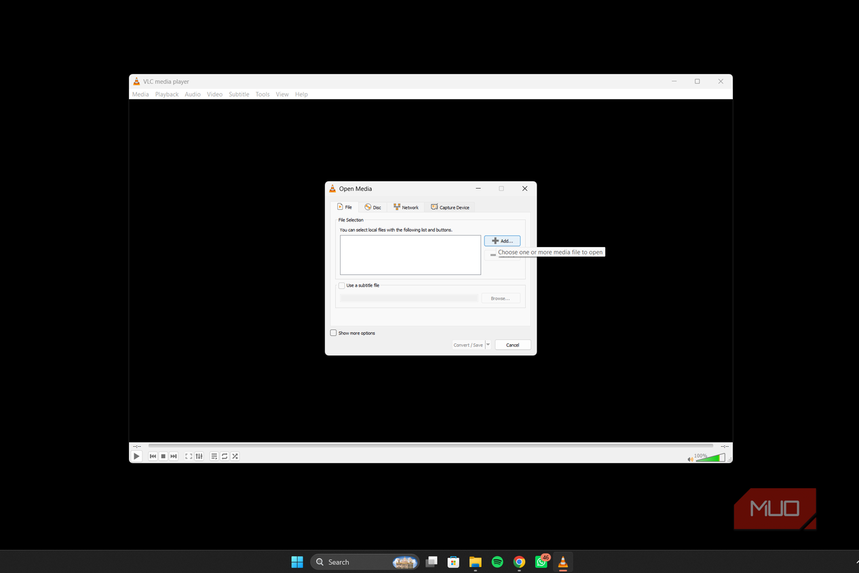Open Google Chrome from the taskbar

point(519,561)
